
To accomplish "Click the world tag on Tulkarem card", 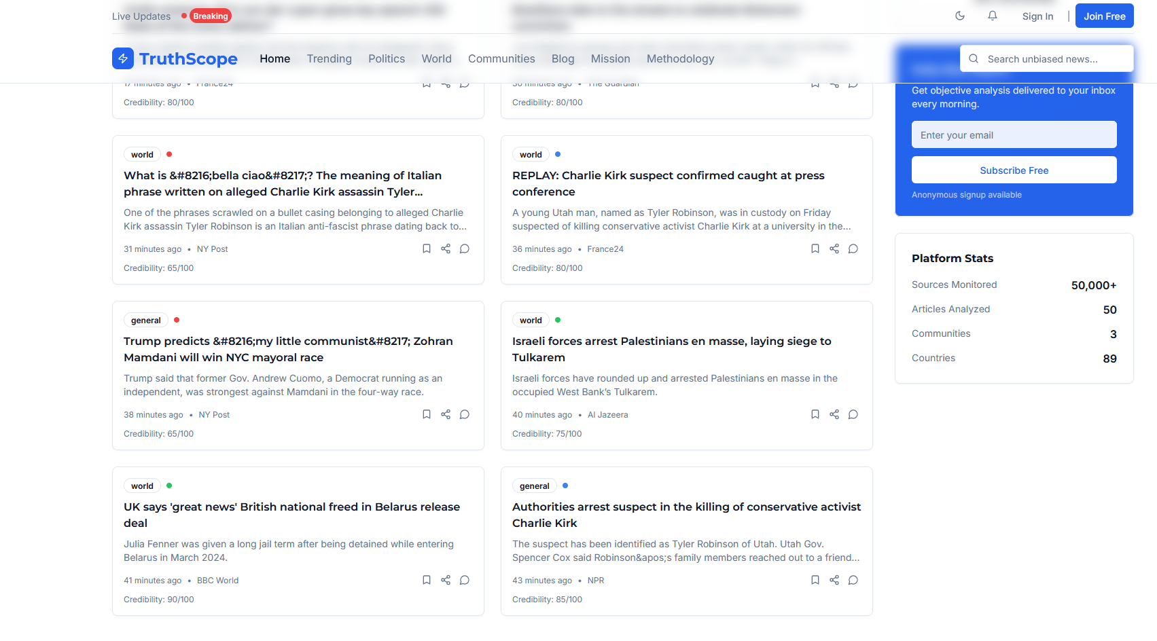I will click(x=531, y=320).
